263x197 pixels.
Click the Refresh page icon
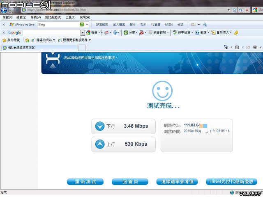click(241, 10)
